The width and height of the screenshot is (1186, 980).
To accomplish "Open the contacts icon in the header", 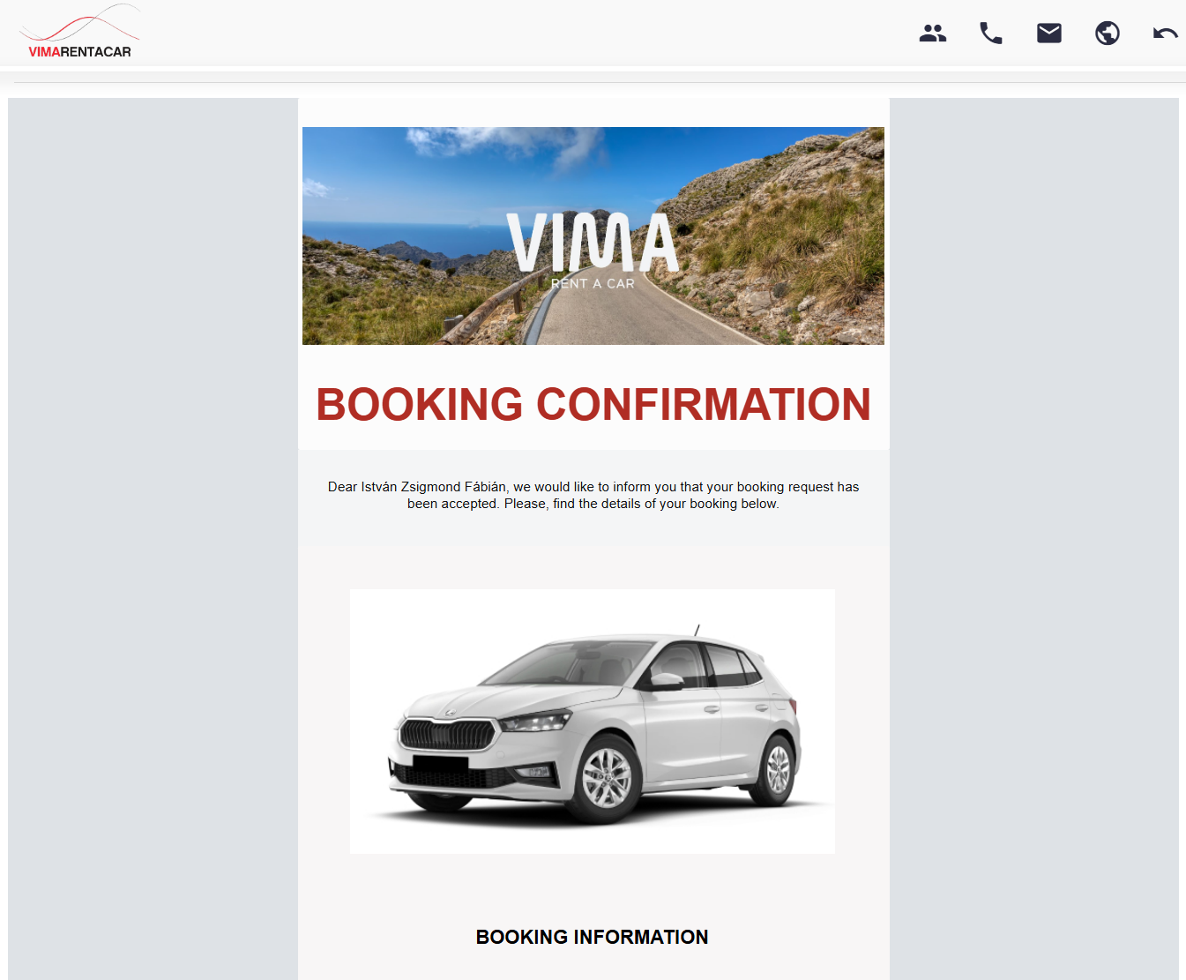I will click(932, 33).
